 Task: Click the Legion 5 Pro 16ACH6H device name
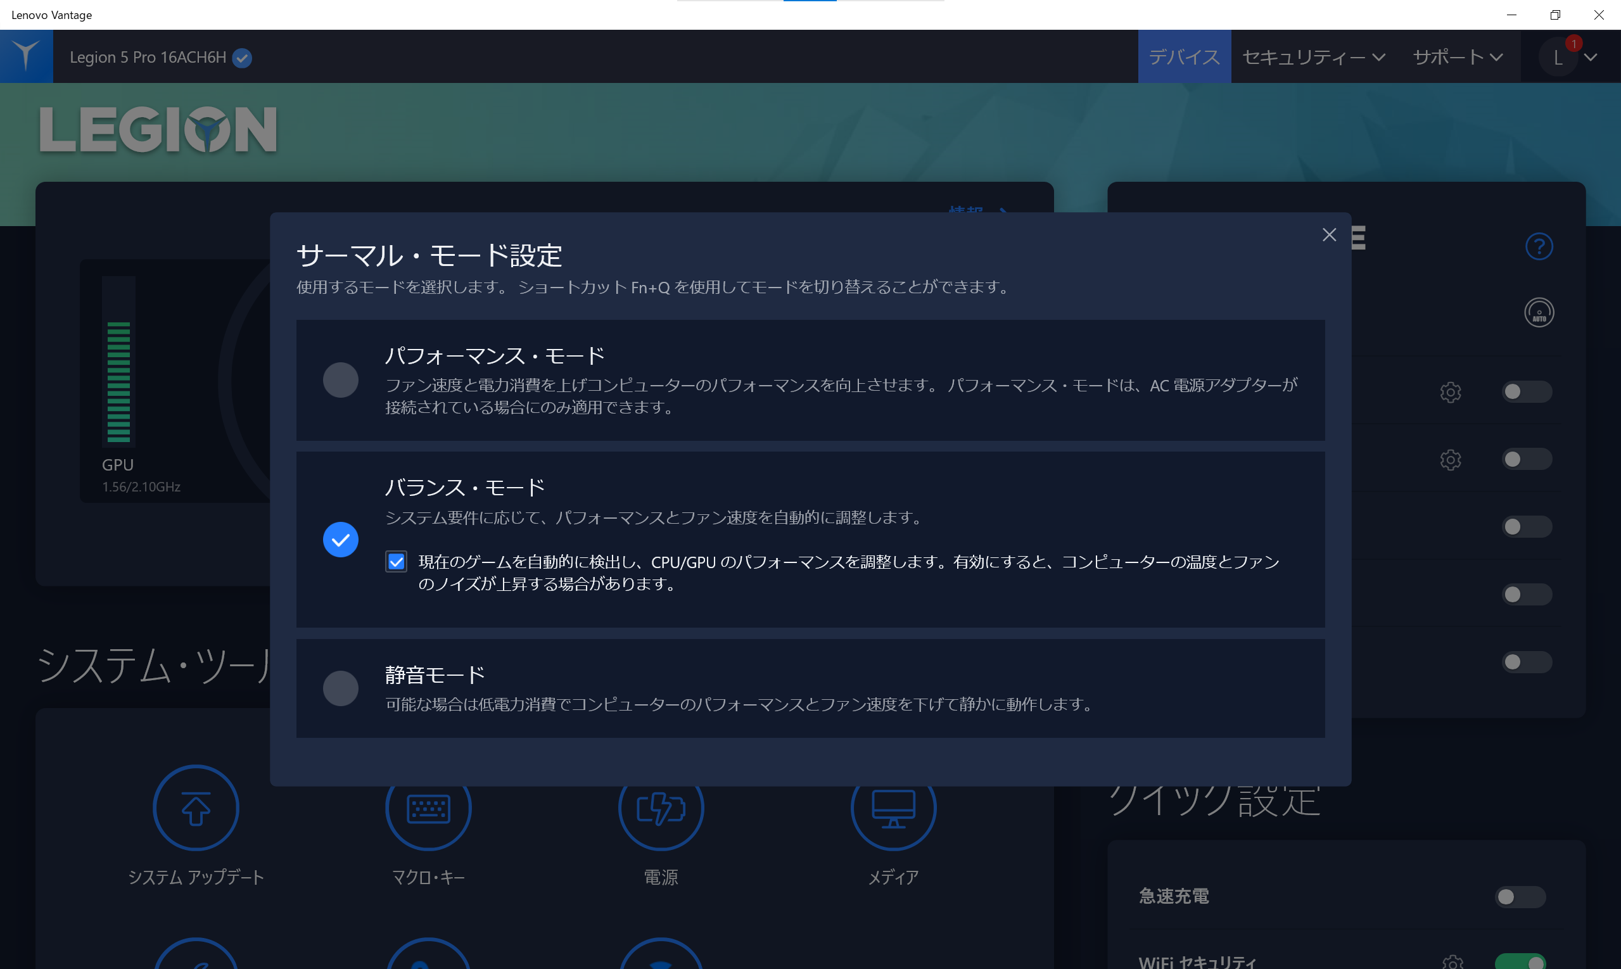pyautogui.click(x=148, y=58)
